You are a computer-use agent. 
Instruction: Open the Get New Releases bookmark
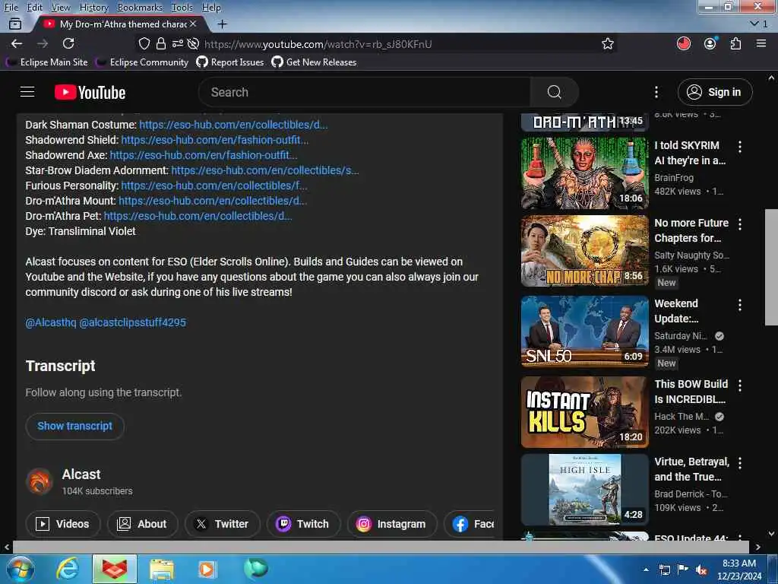coord(314,62)
